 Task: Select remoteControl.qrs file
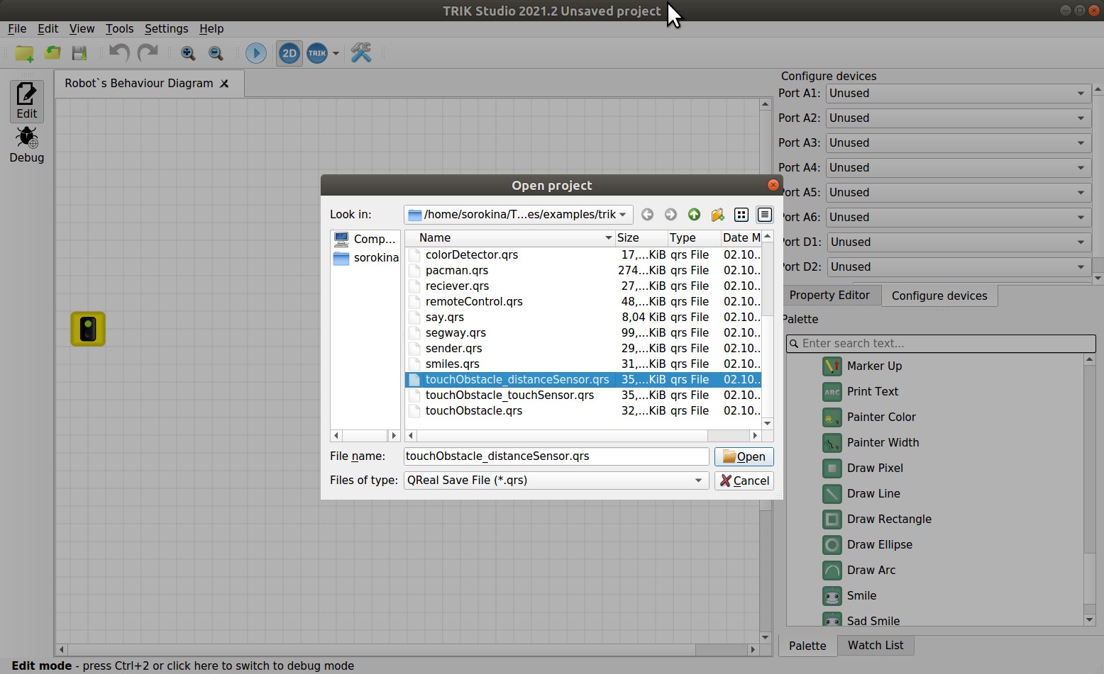click(x=583, y=302)
